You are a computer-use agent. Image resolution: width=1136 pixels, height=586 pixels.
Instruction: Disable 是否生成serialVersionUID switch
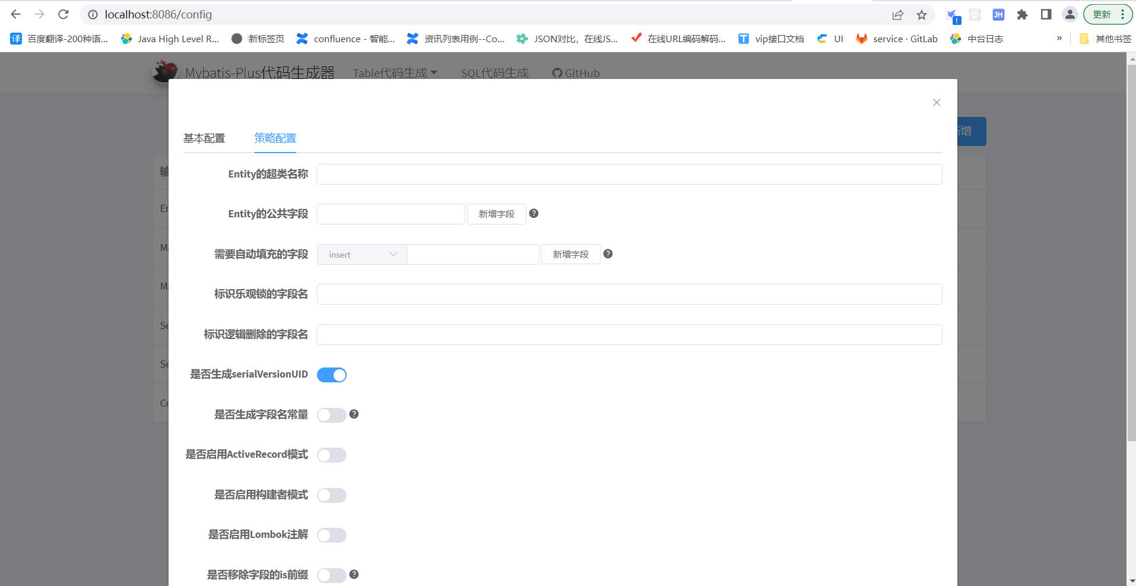point(332,375)
